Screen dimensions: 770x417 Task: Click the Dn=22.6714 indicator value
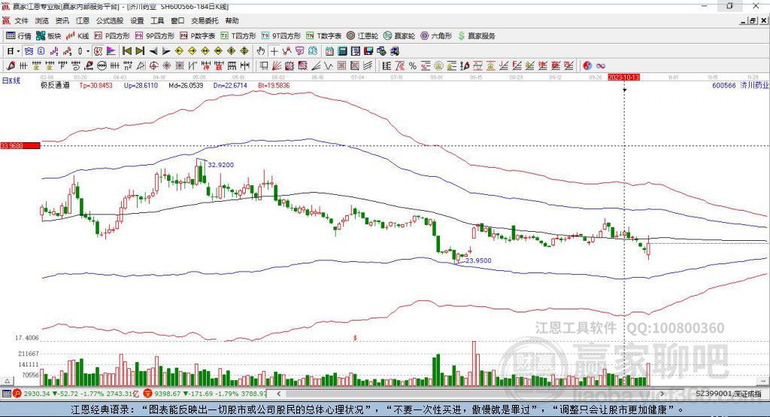230,86
